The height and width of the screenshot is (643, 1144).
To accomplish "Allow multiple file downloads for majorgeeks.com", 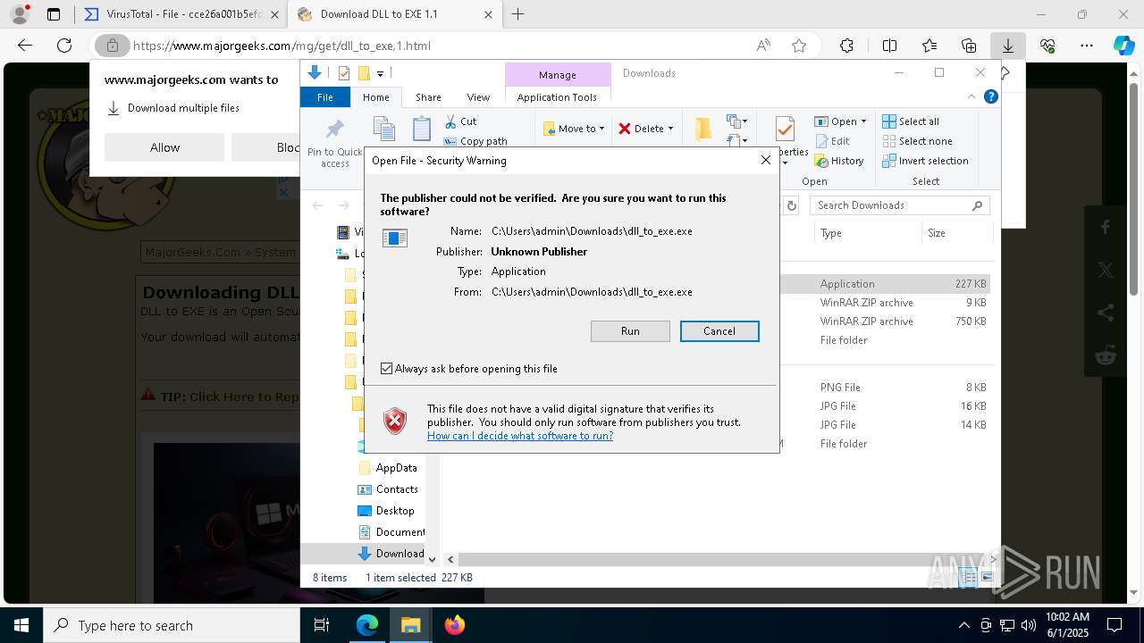I will click(x=164, y=147).
